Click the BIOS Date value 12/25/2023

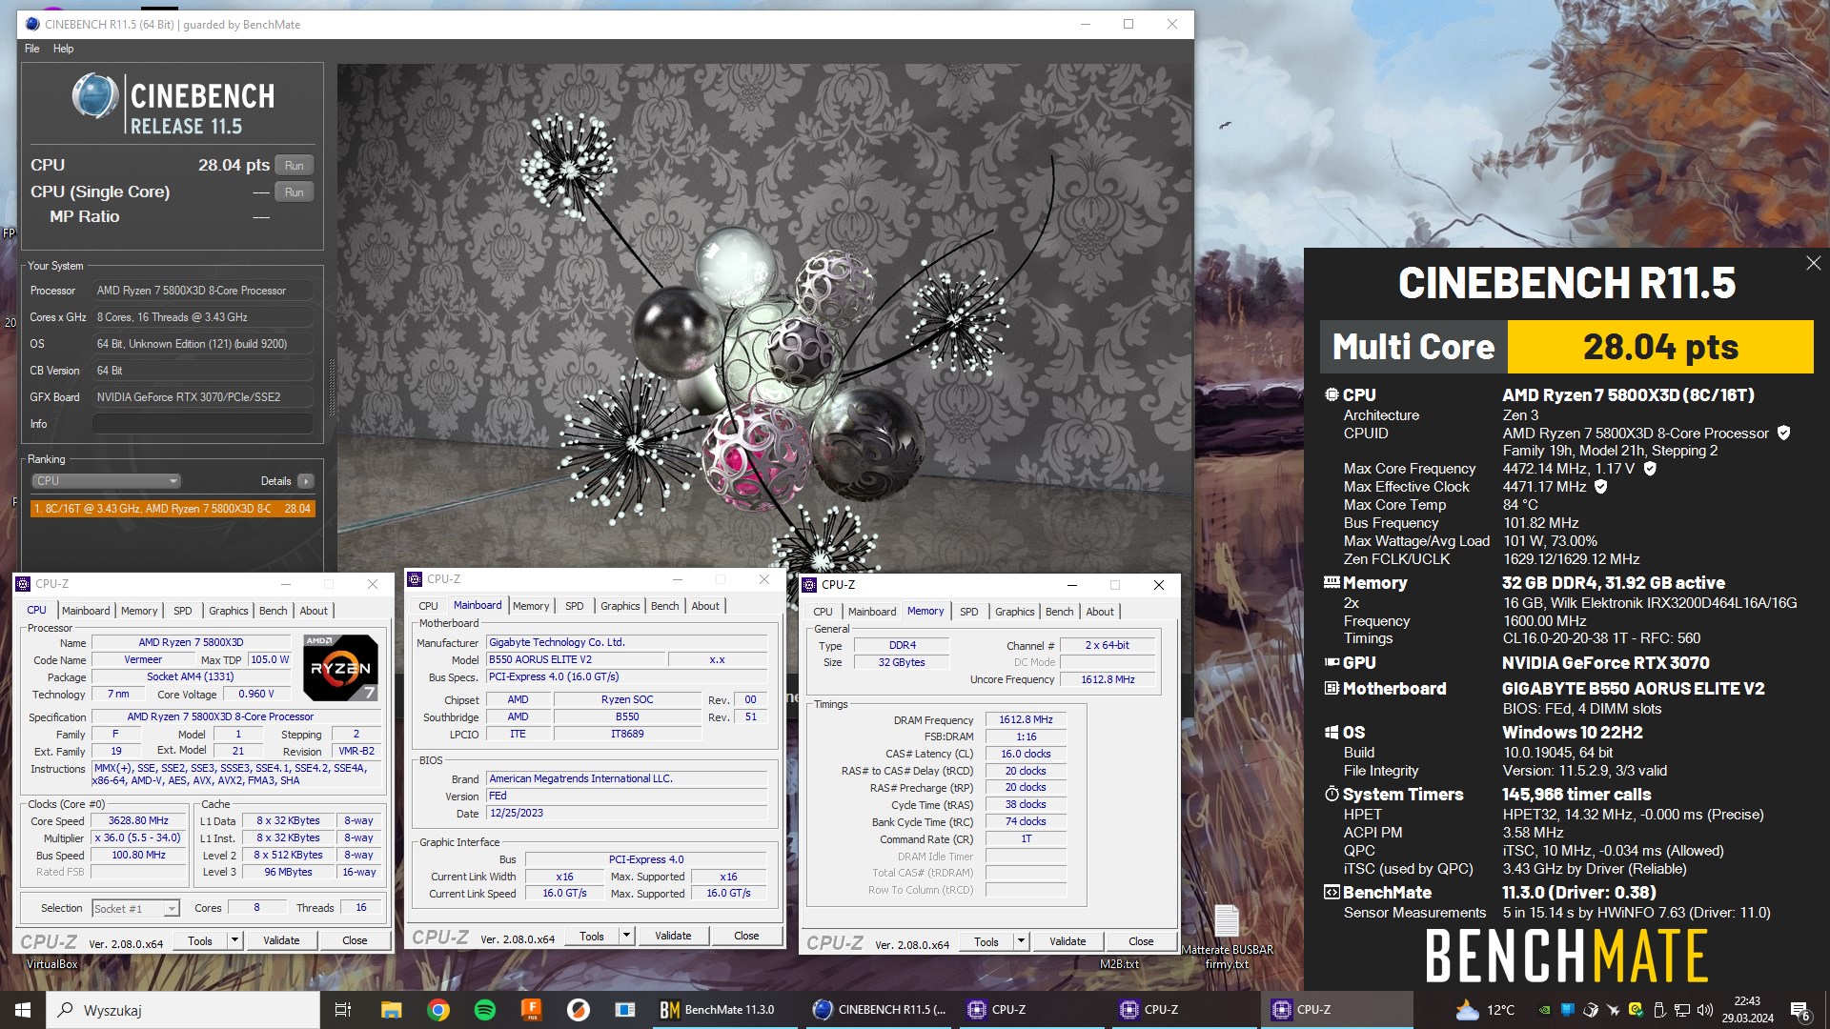coord(626,814)
